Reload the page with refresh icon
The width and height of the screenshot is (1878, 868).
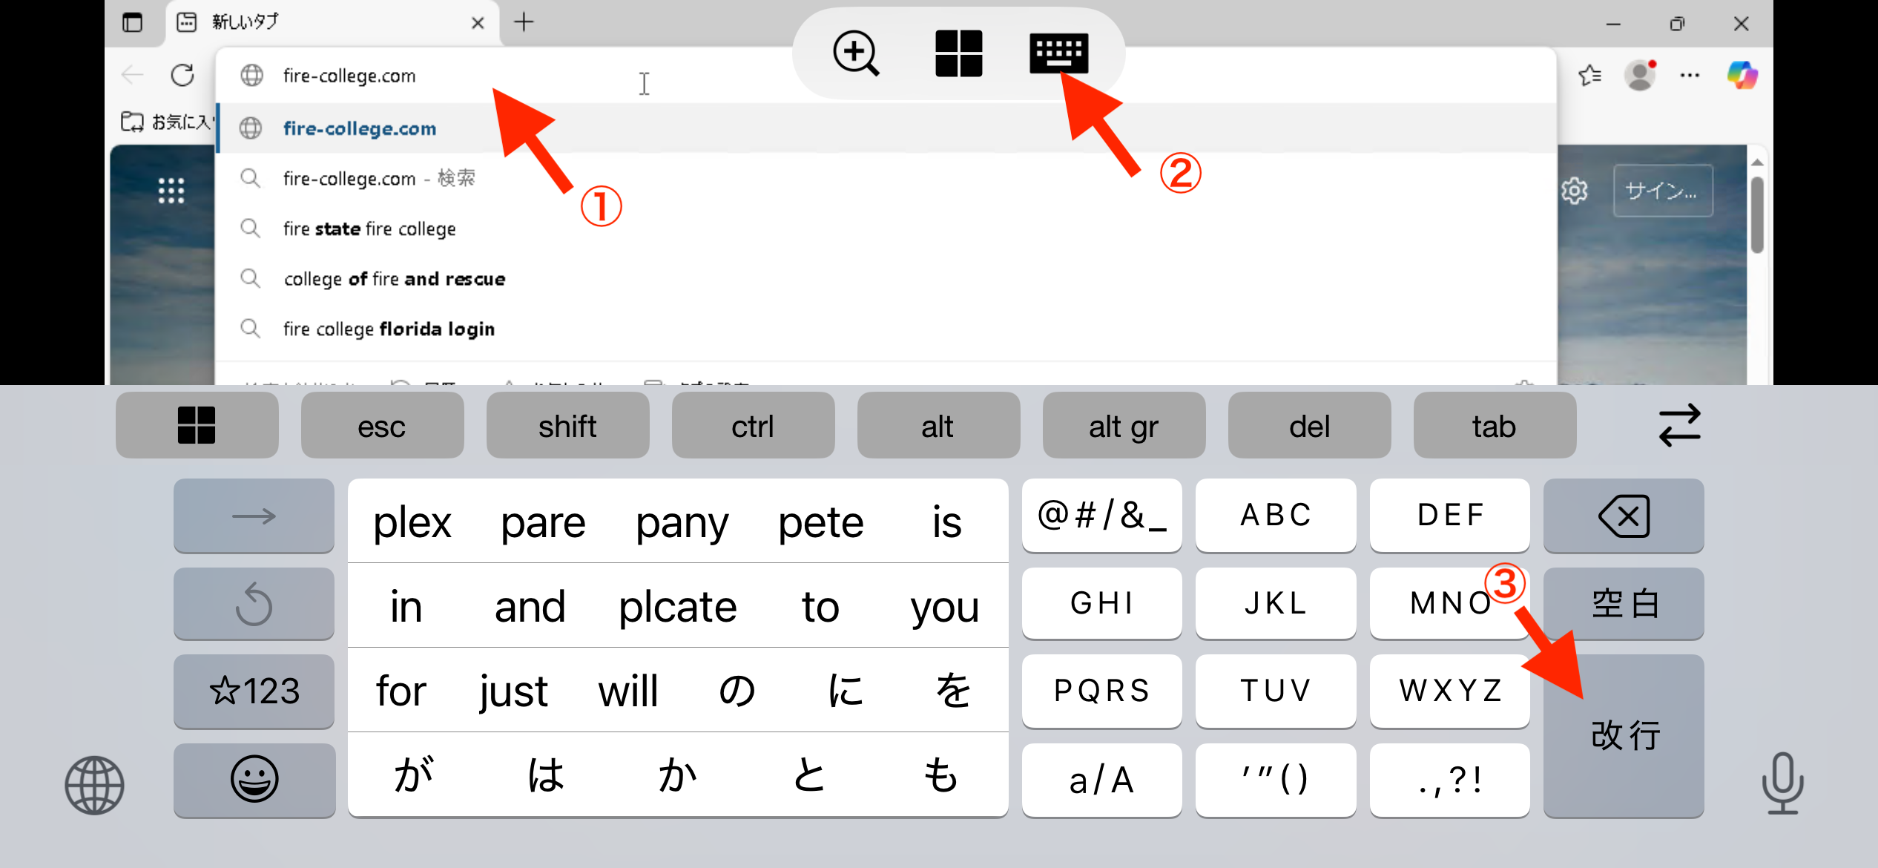click(x=182, y=75)
